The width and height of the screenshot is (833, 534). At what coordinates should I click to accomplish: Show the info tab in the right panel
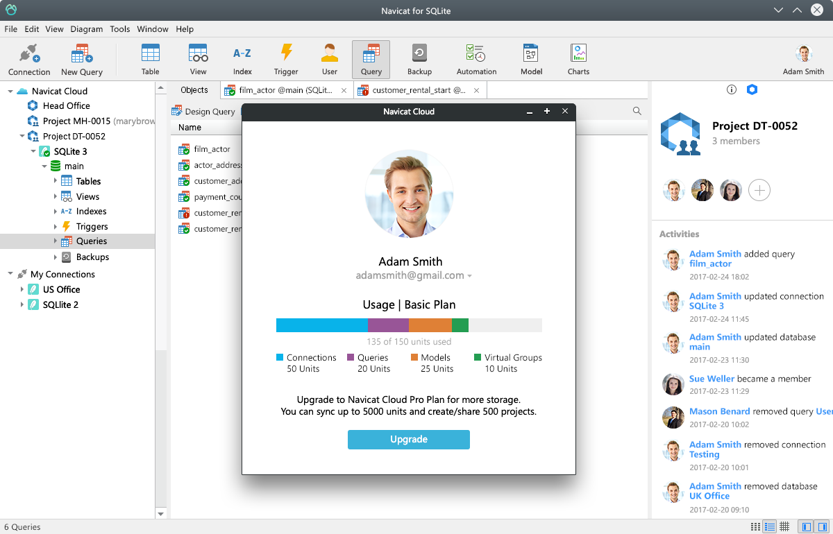[731, 89]
